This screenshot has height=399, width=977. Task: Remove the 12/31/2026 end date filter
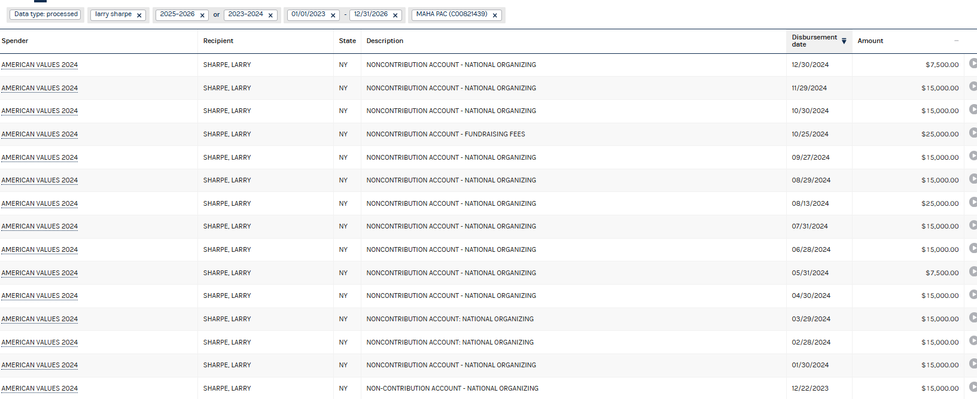tap(395, 16)
